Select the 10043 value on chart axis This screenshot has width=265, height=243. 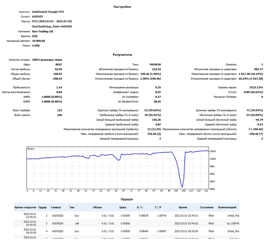[213, 151]
